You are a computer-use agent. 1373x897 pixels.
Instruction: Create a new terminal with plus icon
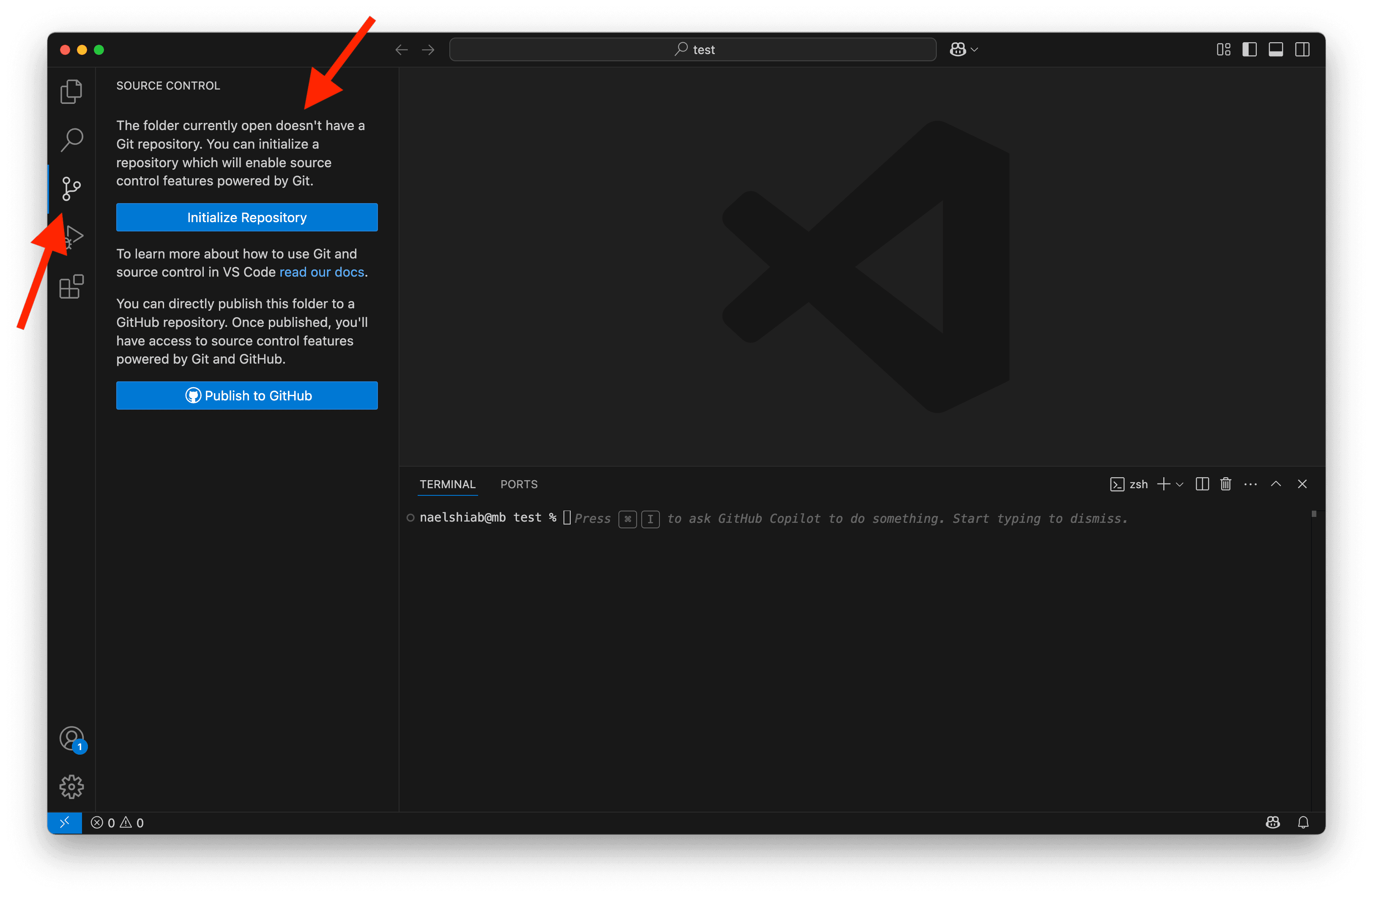point(1164,484)
